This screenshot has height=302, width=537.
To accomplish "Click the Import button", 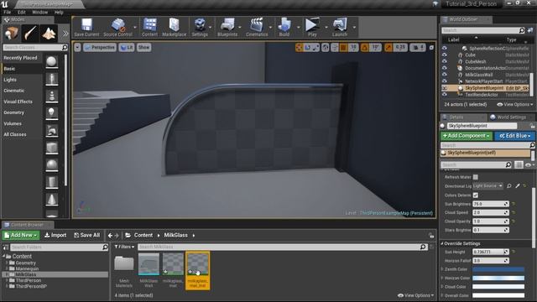I will (x=55, y=235).
